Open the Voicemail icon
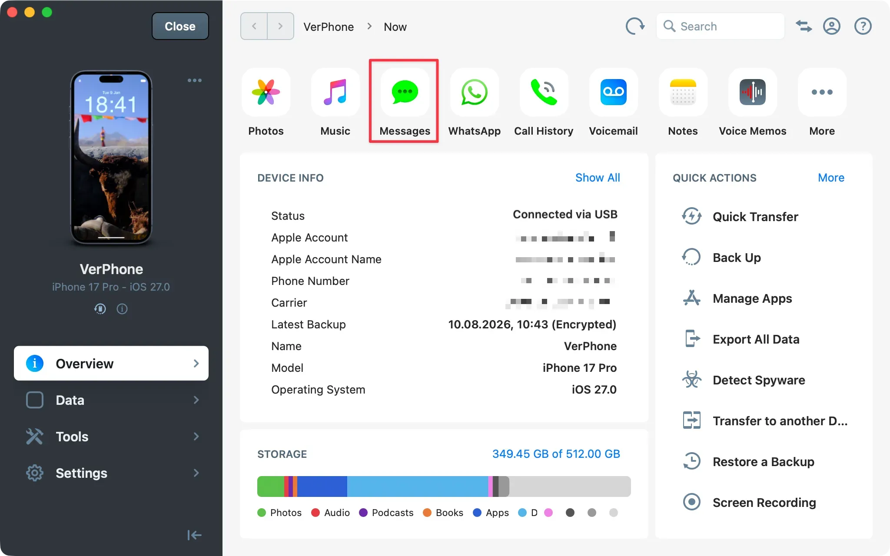Viewport: 890px width, 556px height. point(614,92)
